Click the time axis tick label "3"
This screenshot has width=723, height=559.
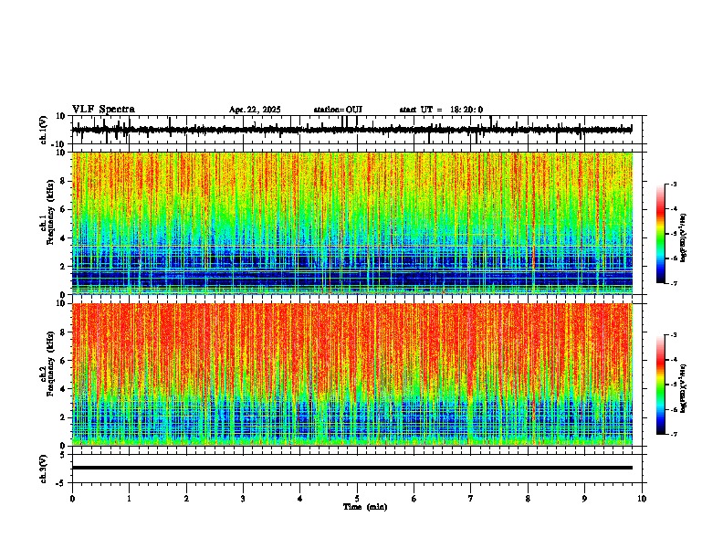coord(243,499)
